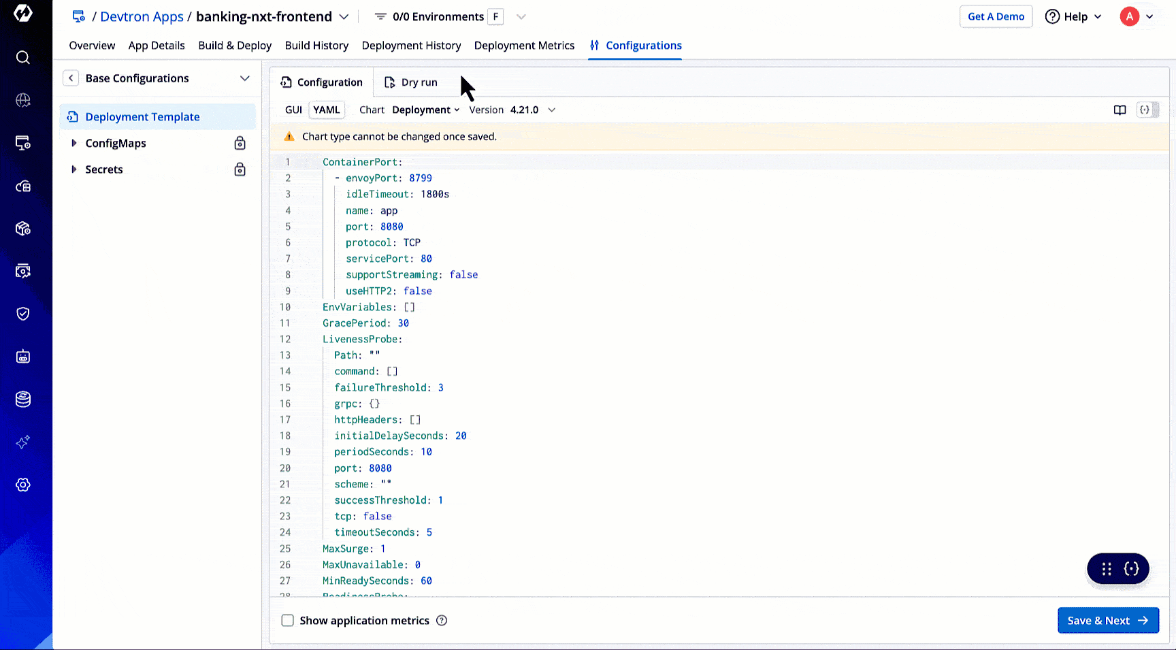Click the Secrets lock icon
This screenshot has height=650, width=1176.
(x=240, y=169)
